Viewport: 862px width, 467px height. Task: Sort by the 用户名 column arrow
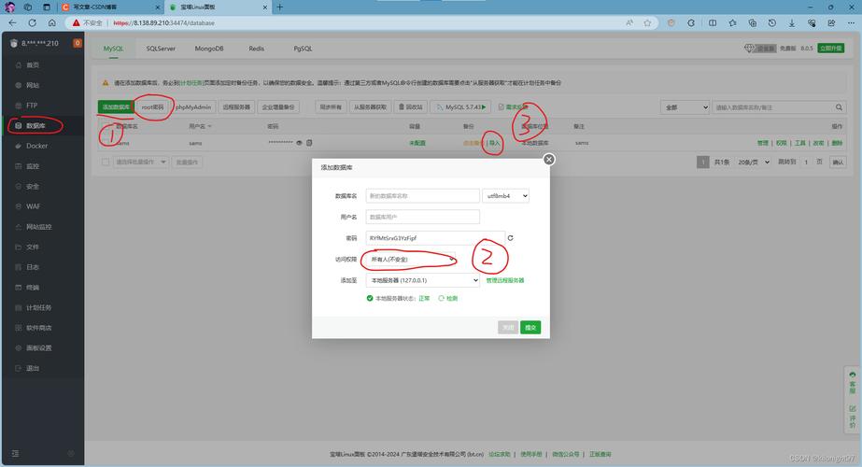210,126
